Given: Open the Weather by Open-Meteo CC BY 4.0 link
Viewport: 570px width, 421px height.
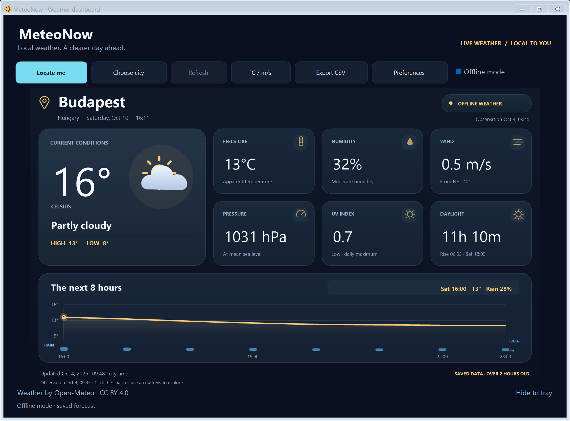Looking at the screenshot, I should point(73,393).
